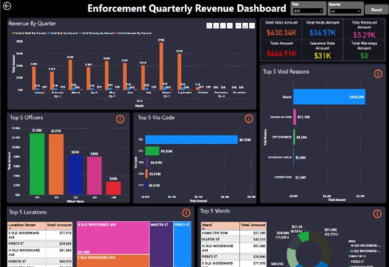The height and width of the screenshot is (267, 389).
Task: Select the Total Amount $464.91K card
Action: coord(281,50)
